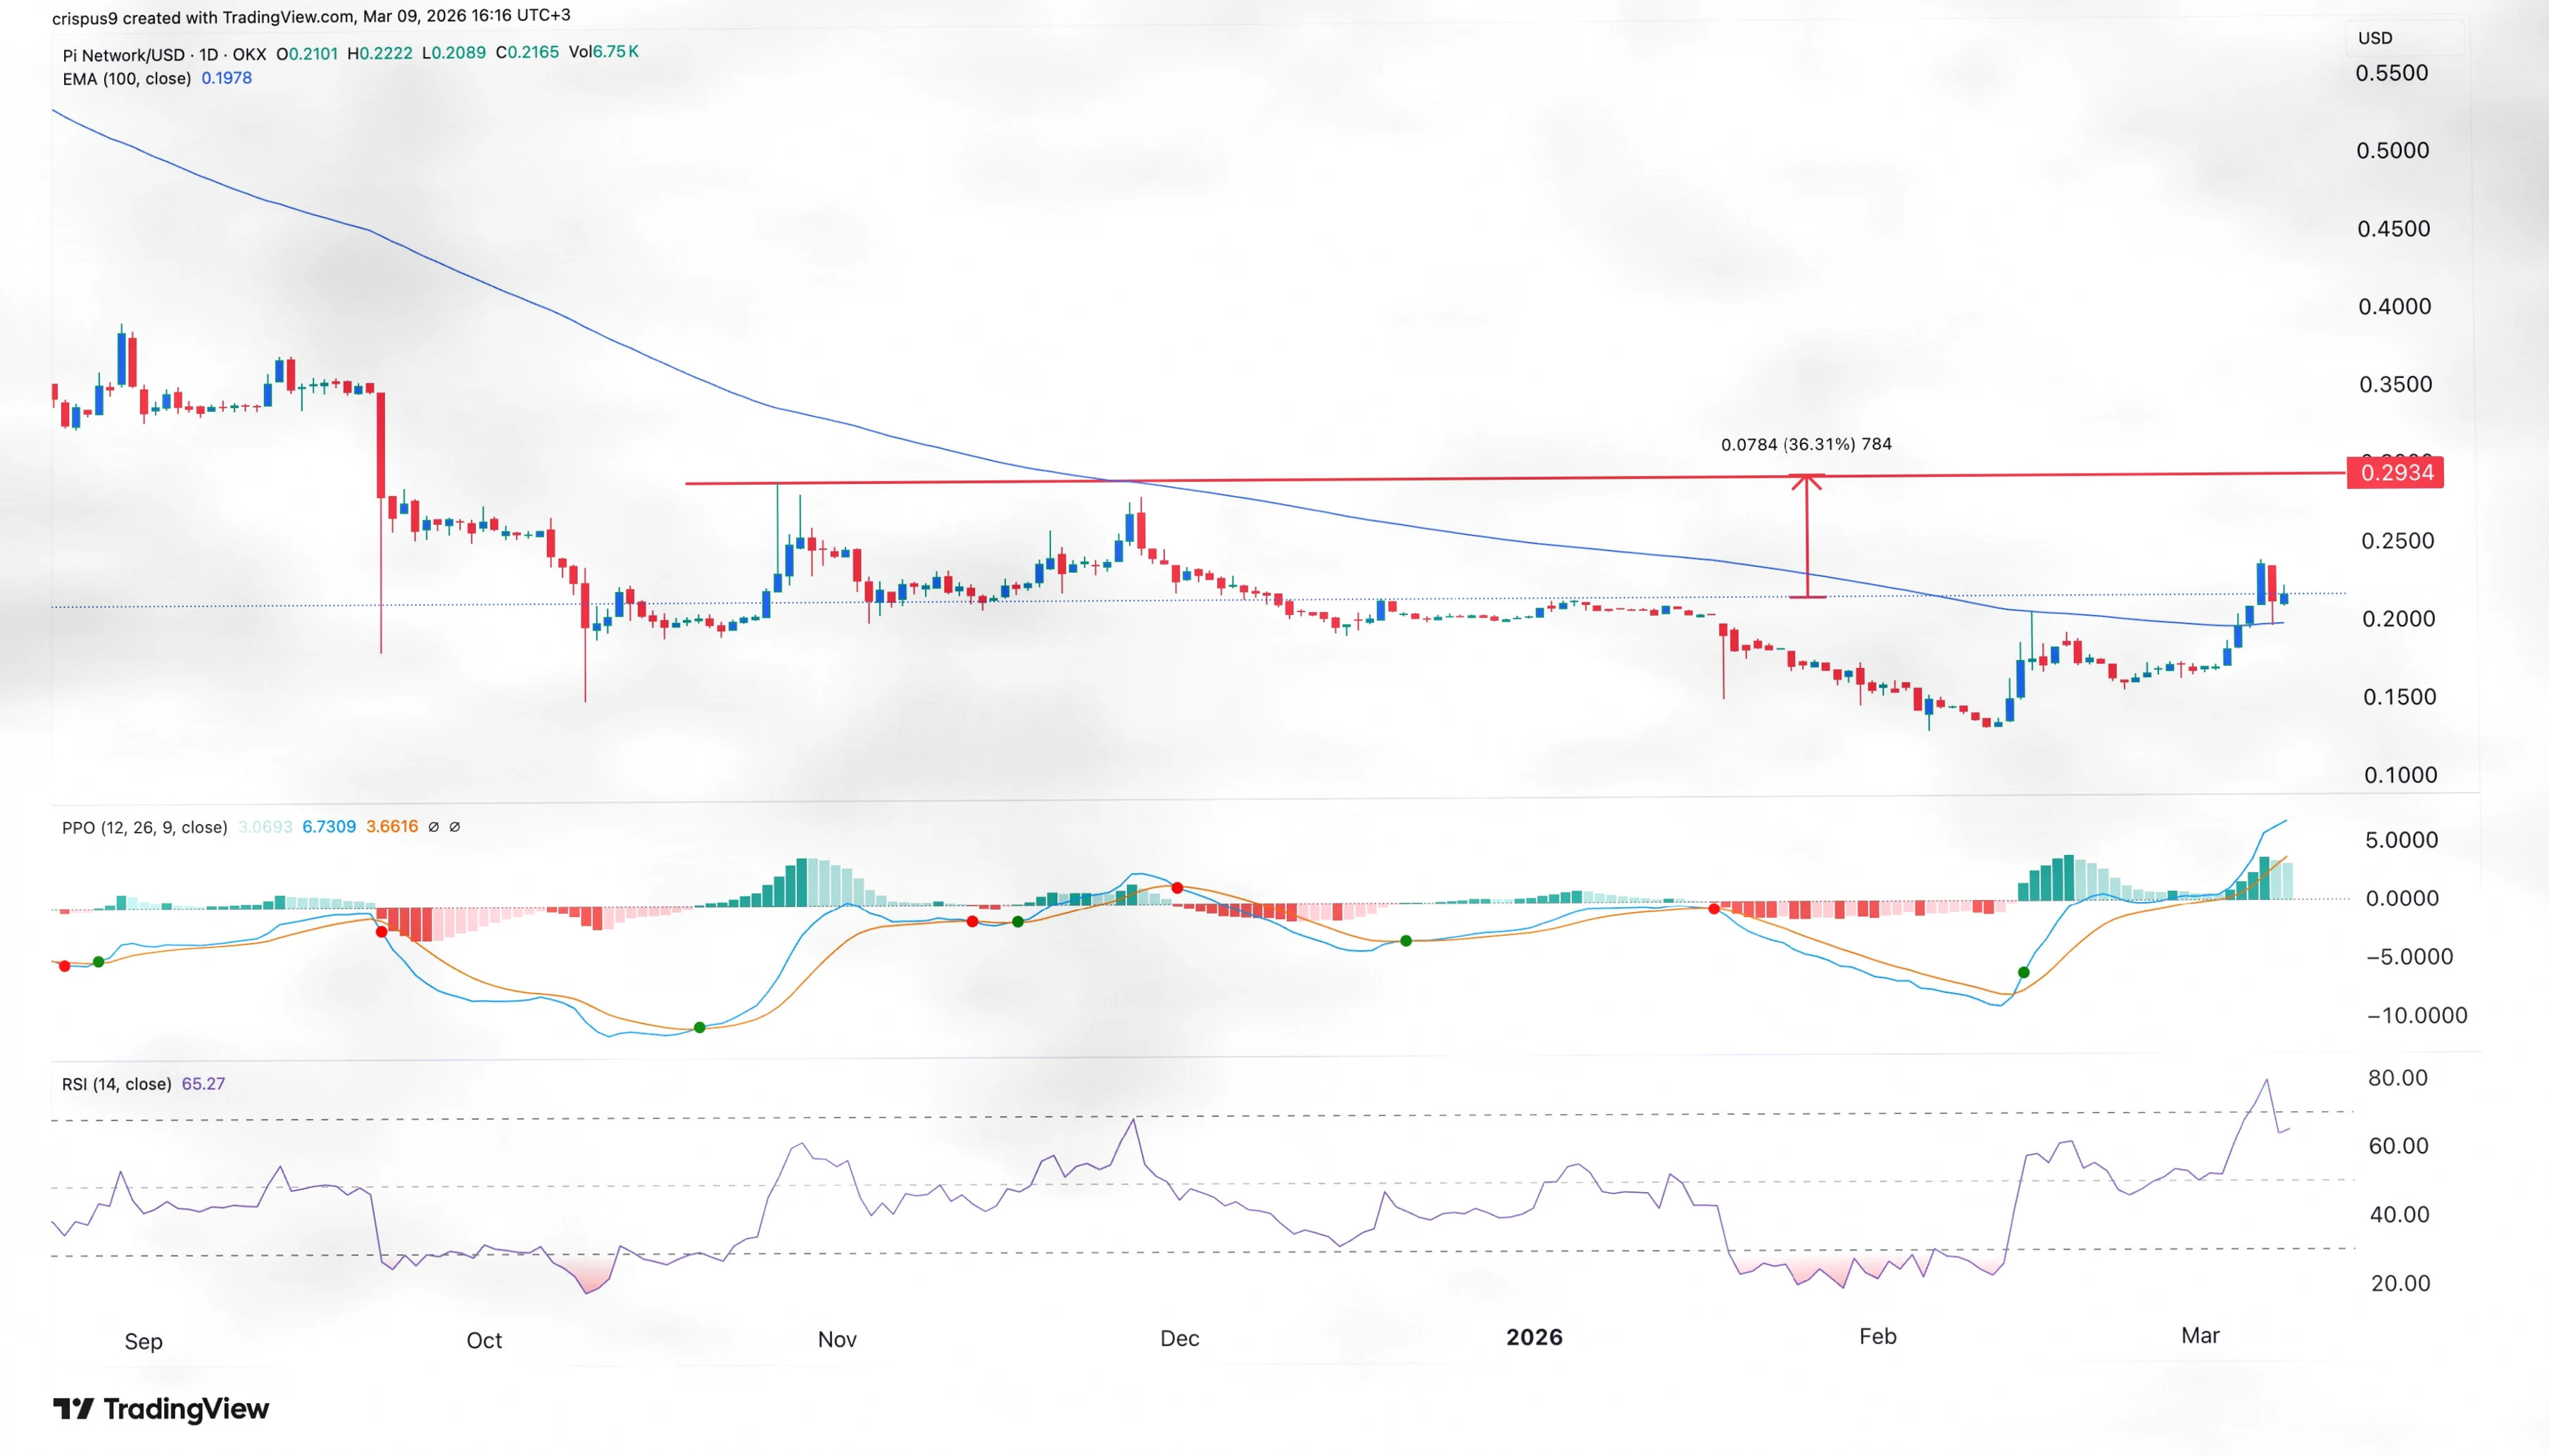Click the green PPO crossover dot in mid-December
The height and width of the screenshot is (1456, 2549).
(x=1406, y=941)
